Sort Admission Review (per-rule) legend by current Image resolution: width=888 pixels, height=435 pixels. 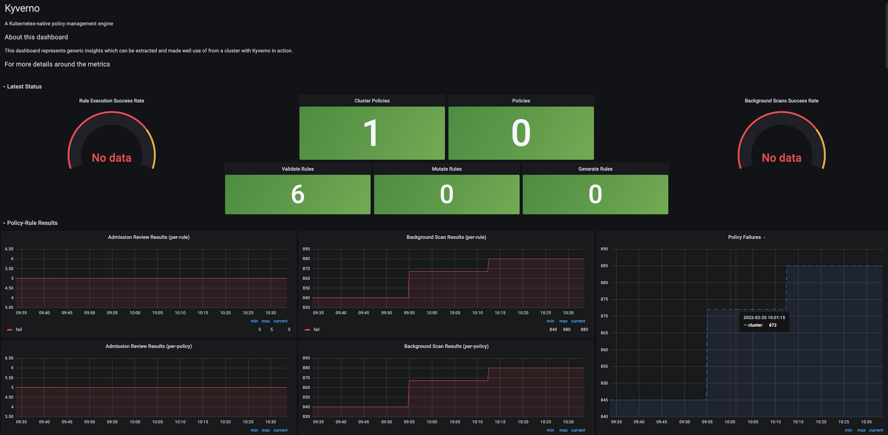(281, 321)
